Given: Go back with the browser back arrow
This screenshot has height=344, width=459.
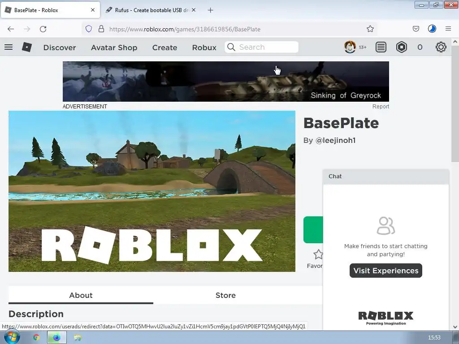Looking at the screenshot, I should (11, 29).
